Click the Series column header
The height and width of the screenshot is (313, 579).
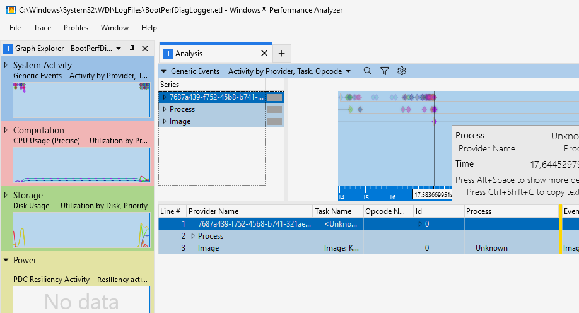click(212, 85)
